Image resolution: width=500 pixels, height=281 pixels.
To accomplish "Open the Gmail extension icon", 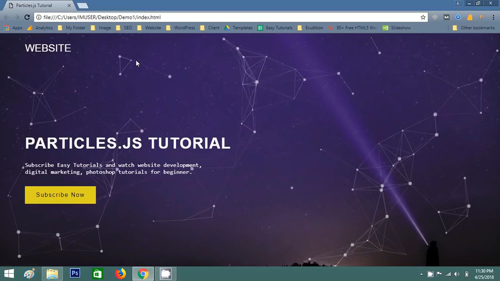I will point(447,17).
